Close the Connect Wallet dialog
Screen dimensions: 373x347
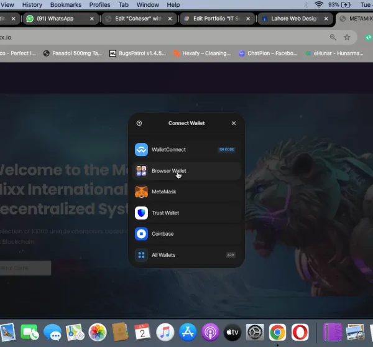point(234,123)
